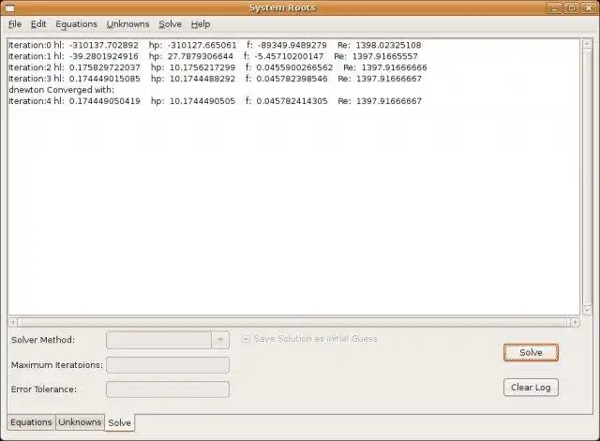Screen dimensions: 600x441
Task: Click the Iteration:2 log line
Action: coord(217,67)
